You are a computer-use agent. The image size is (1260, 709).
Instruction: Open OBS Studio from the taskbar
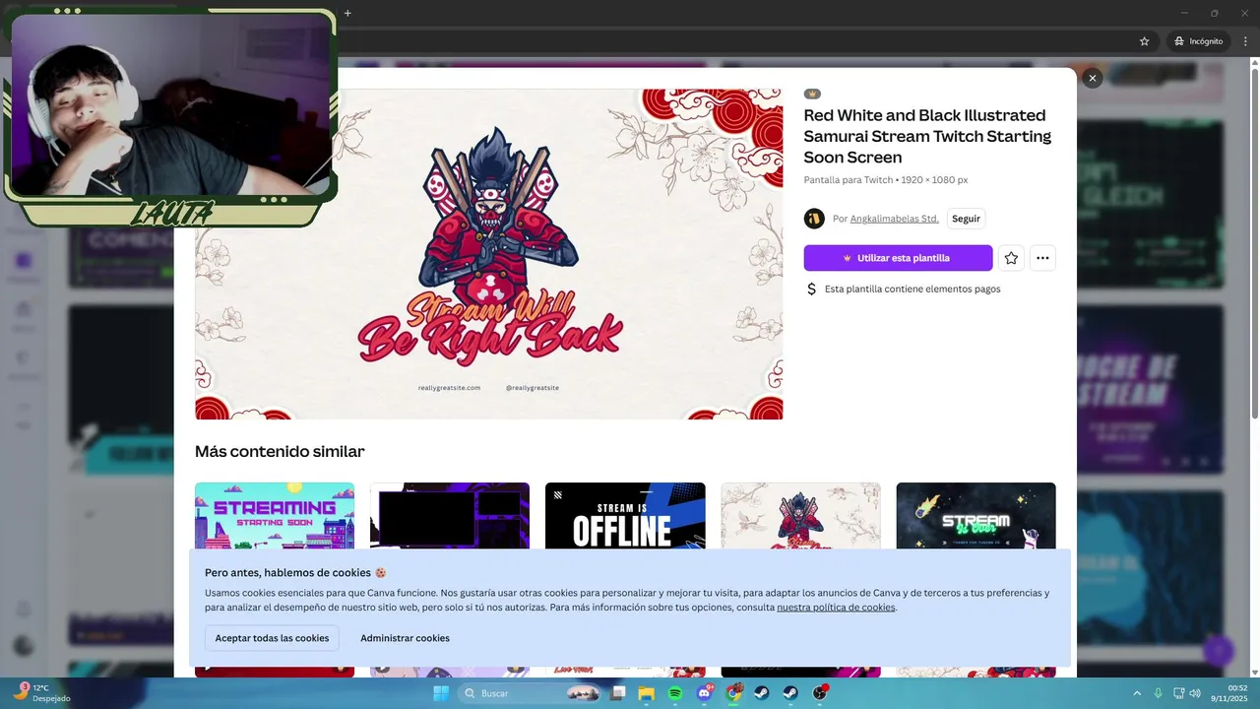[819, 693]
